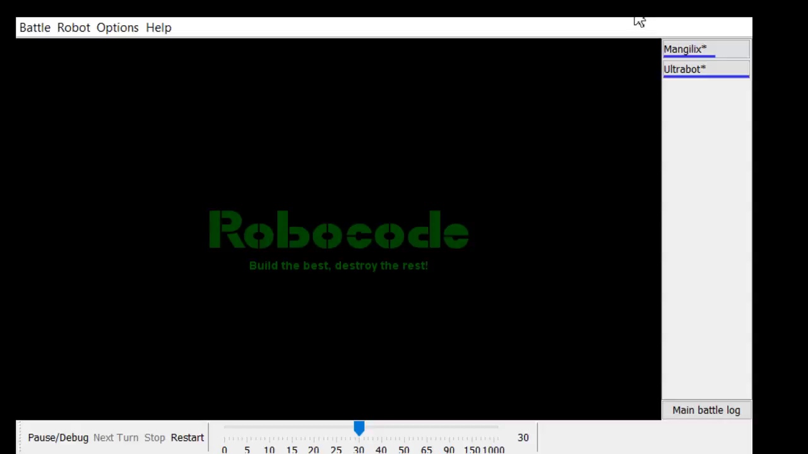This screenshot has width=808, height=454.
Task: Open the Mangilix* robot console
Action: pyautogui.click(x=706, y=49)
